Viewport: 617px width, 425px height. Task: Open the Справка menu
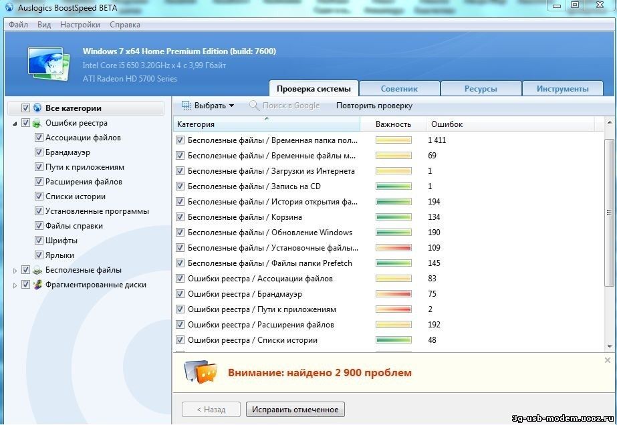tap(125, 25)
